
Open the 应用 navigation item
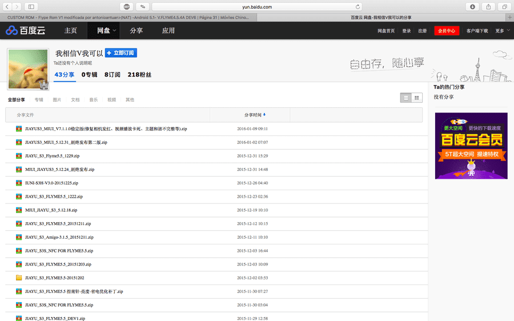tap(168, 30)
